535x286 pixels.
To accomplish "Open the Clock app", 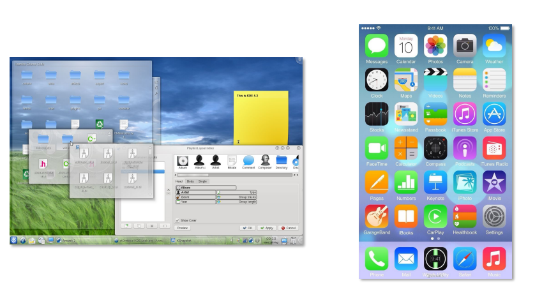I will [377, 80].
